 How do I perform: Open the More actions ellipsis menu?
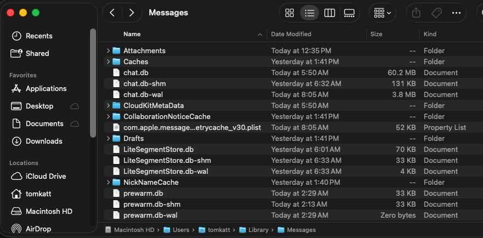456,13
